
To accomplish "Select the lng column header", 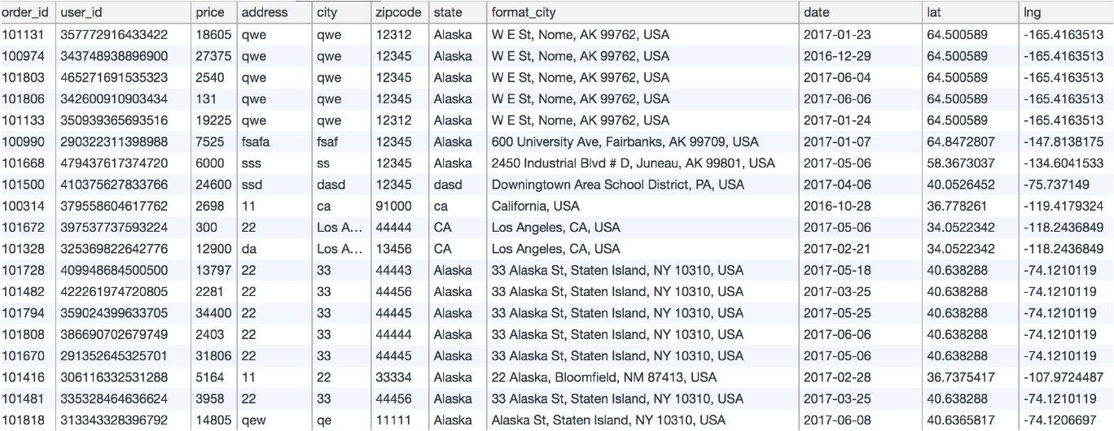I will click(x=1066, y=13).
